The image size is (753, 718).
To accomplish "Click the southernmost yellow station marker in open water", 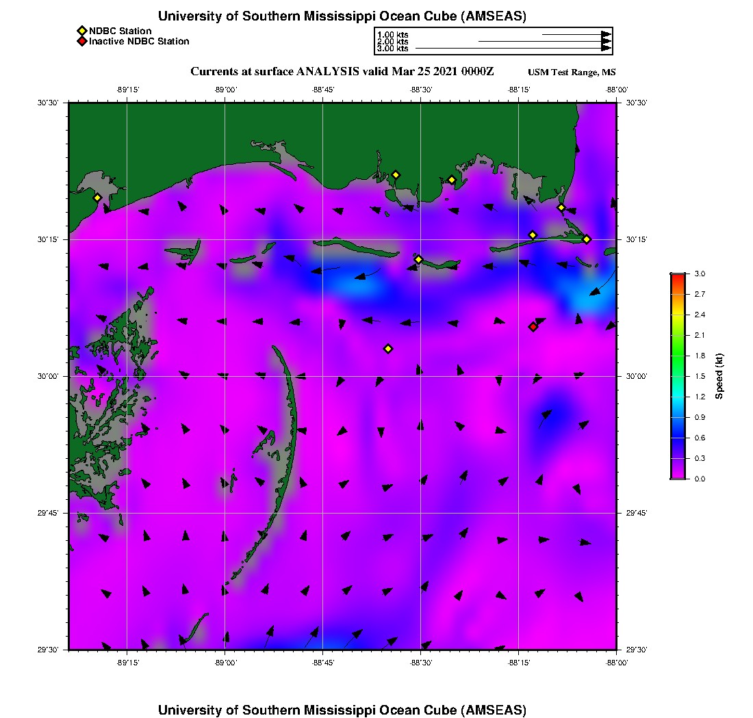I will point(388,349).
